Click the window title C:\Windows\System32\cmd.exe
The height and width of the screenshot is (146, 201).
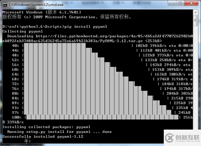coord(36,5)
